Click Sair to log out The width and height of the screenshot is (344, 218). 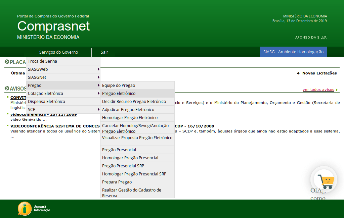tap(104, 52)
